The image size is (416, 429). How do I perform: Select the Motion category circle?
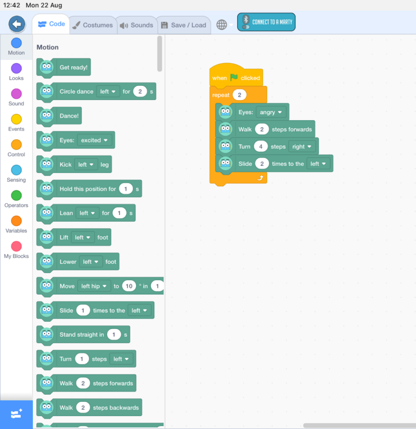click(16, 43)
